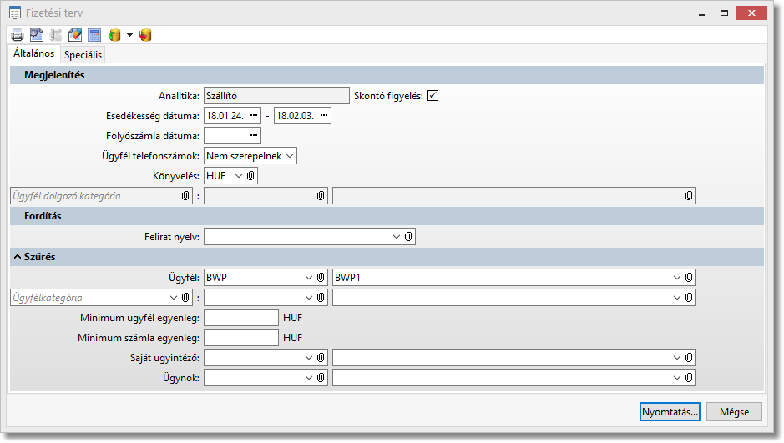
Task: Open Könyvelés currency HUF dropdown
Action: [239, 176]
